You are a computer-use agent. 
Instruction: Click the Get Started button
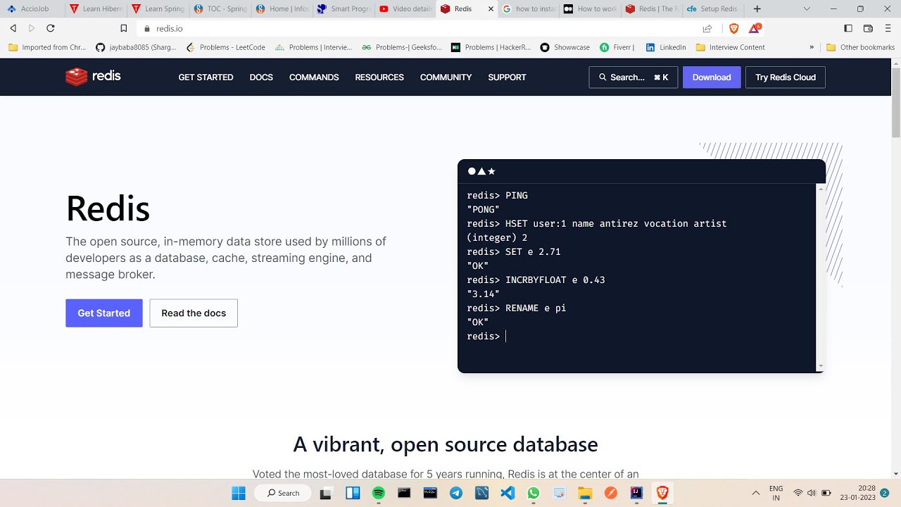click(103, 313)
